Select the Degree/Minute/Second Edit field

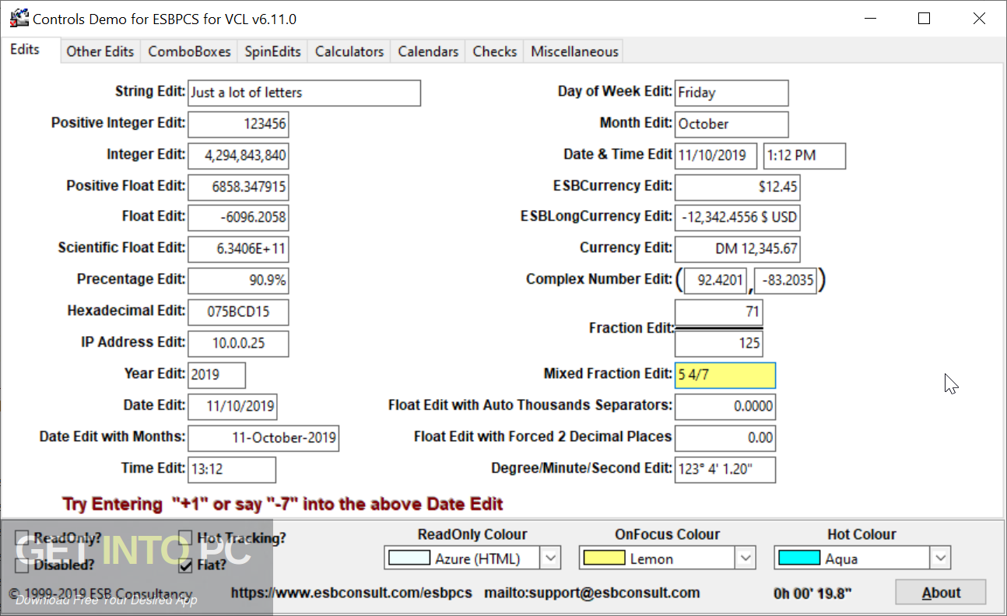click(x=725, y=469)
